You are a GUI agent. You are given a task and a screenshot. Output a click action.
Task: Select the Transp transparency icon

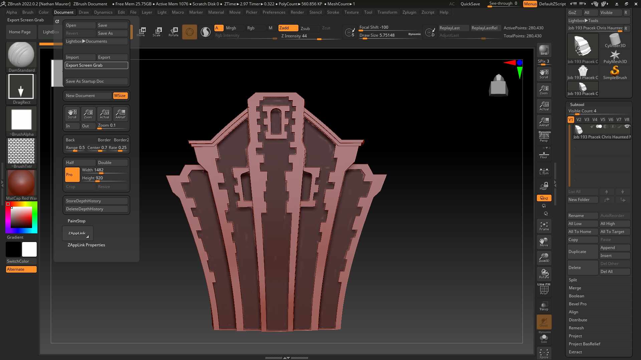[x=544, y=306]
